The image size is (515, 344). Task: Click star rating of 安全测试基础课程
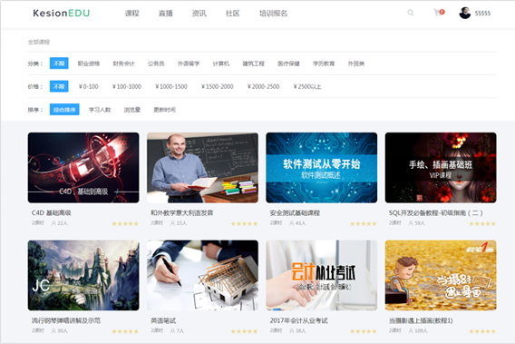point(364,223)
